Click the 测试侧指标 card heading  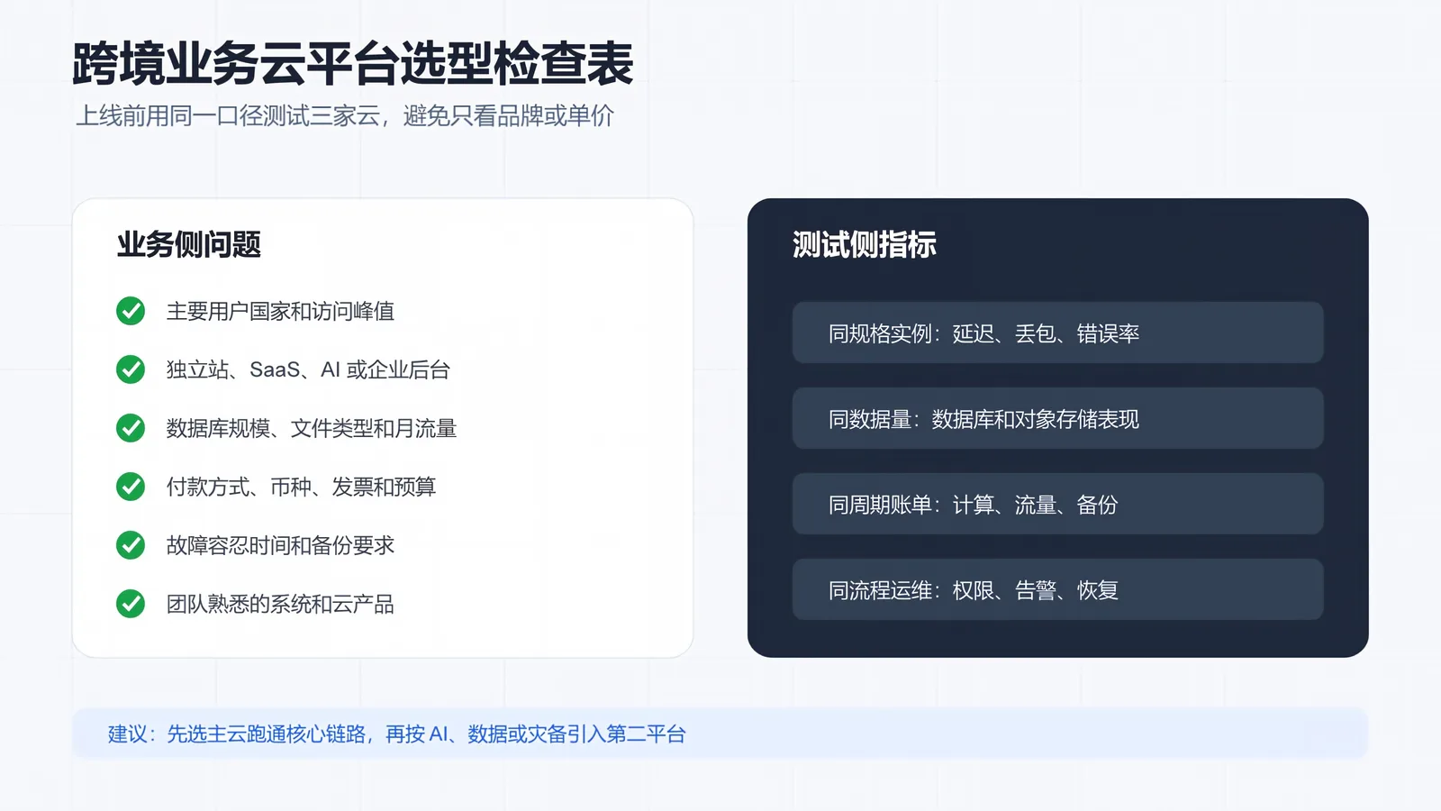[x=865, y=244]
